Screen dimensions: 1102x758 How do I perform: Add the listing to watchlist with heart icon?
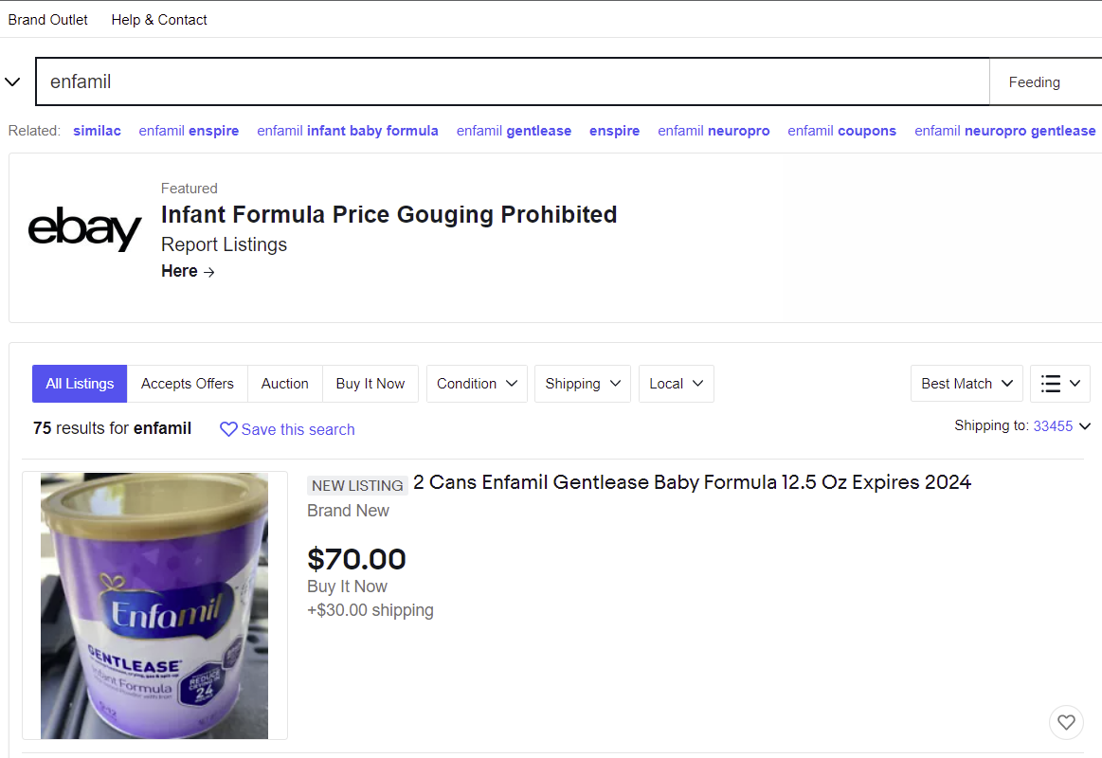click(1066, 723)
